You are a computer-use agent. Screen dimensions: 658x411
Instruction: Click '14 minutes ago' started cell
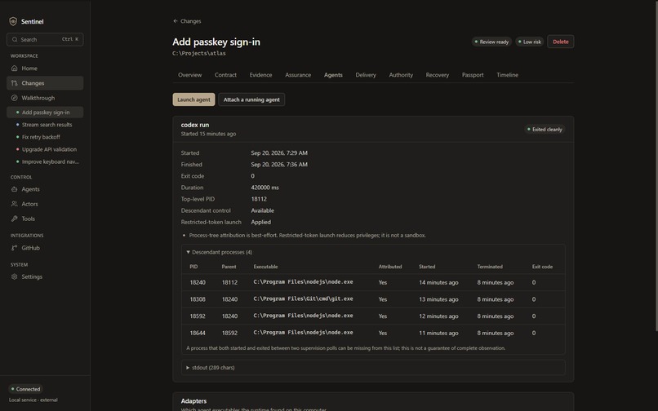438,282
